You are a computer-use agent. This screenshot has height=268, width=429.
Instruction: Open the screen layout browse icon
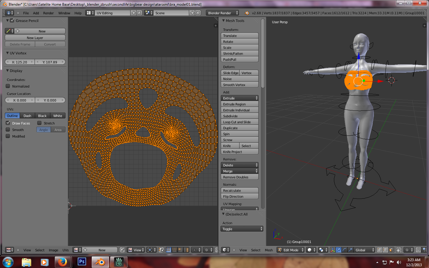[x=90, y=13]
